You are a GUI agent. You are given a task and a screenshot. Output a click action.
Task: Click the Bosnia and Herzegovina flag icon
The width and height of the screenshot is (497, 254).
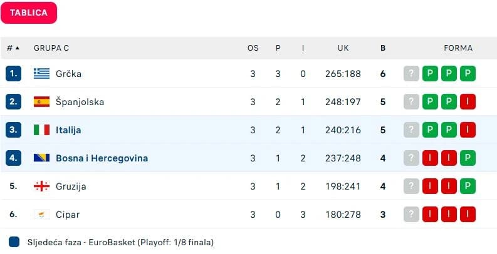[x=42, y=158]
